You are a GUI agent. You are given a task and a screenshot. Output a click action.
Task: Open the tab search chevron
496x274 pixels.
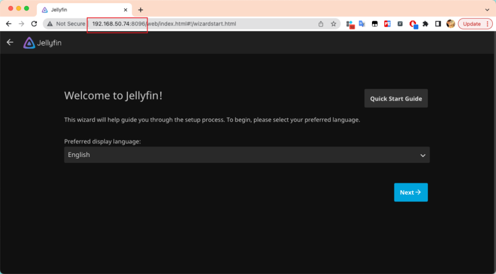[487, 10]
